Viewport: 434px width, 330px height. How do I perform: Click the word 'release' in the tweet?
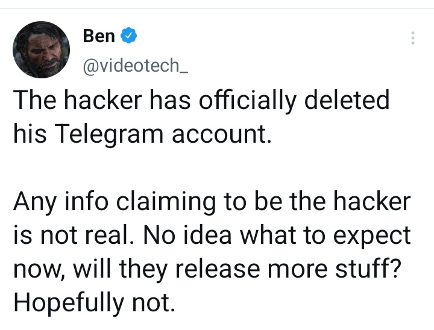click(x=218, y=269)
